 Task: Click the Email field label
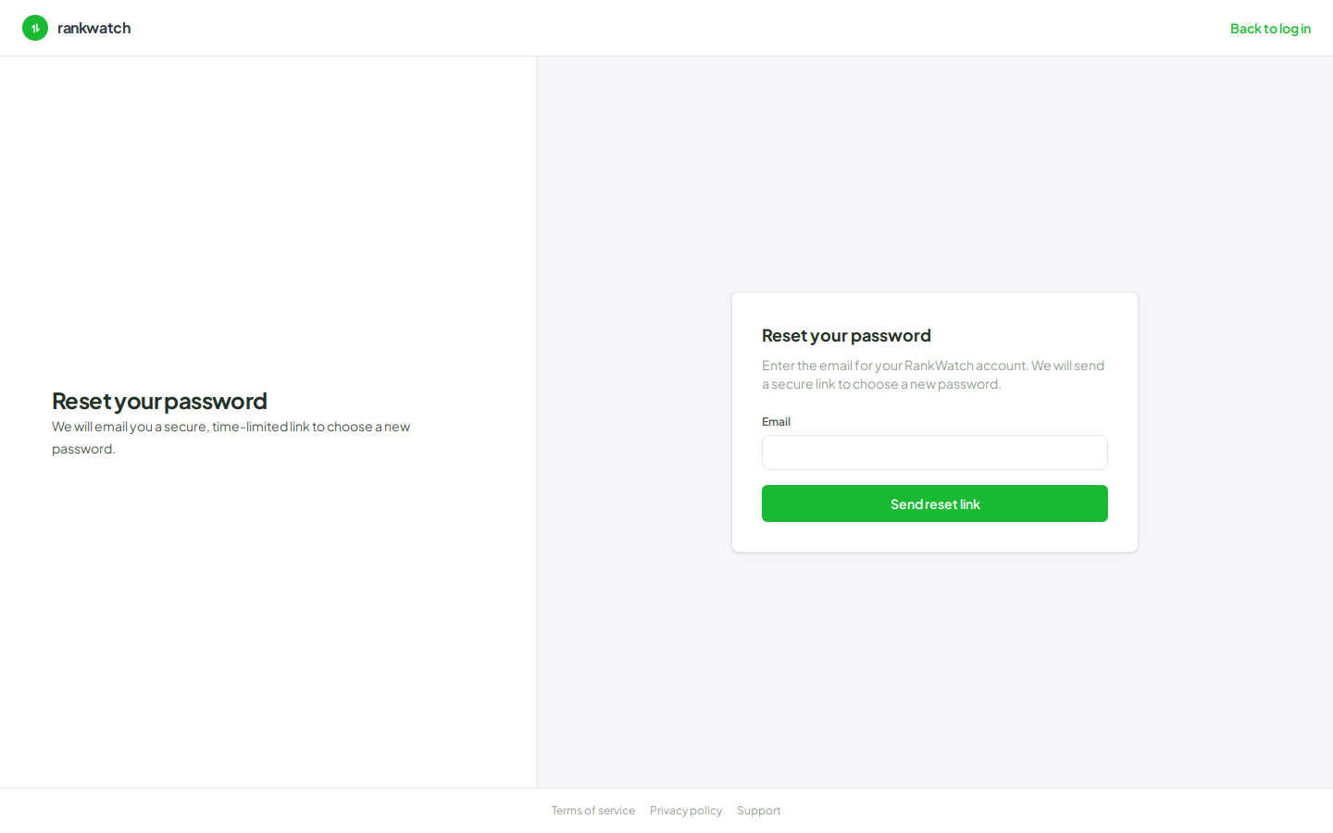pyautogui.click(x=776, y=422)
